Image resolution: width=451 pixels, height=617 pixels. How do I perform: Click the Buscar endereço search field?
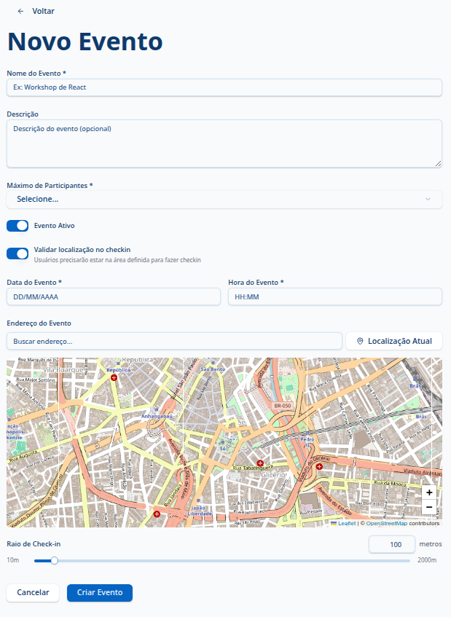coord(174,341)
